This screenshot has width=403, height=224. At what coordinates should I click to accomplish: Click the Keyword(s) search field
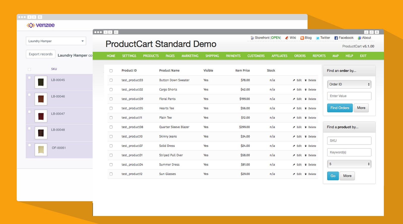tap(349, 152)
